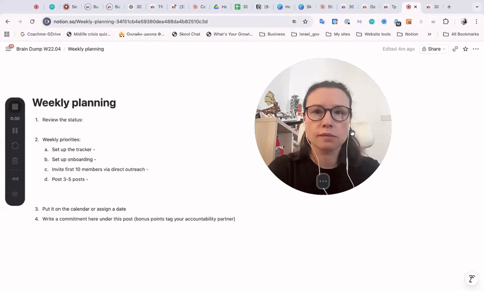Click the Share button
Image resolution: width=484 pixels, height=291 pixels.
point(433,49)
